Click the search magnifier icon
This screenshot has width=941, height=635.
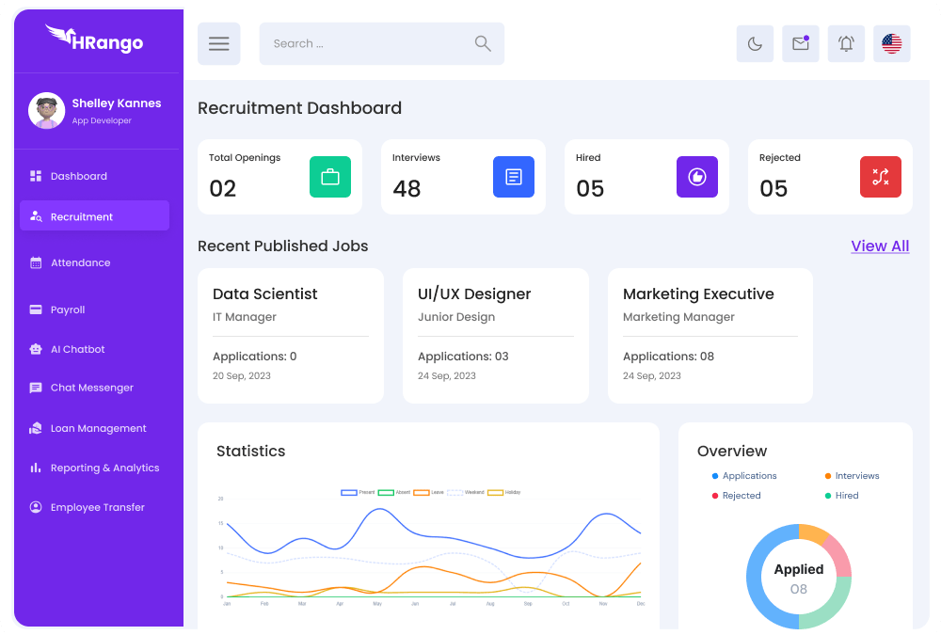pos(483,43)
